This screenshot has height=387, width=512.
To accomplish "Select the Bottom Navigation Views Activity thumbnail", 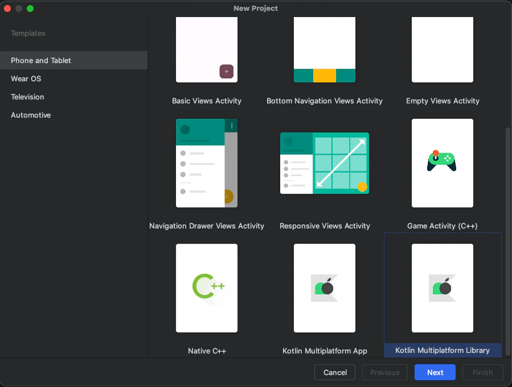I will click(325, 49).
